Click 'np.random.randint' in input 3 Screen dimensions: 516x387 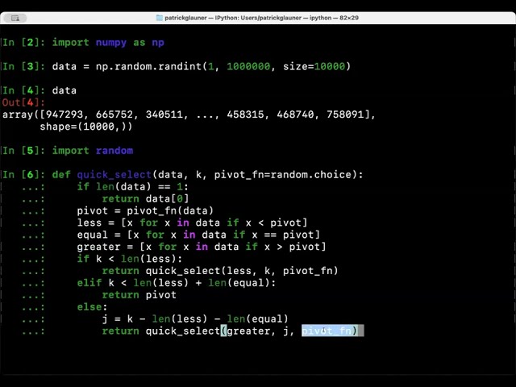pyautogui.click(x=148, y=66)
